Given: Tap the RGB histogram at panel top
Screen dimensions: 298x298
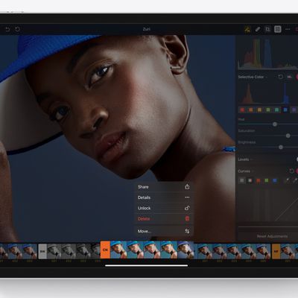Looking at the screenshot, I should coord(267,54).
